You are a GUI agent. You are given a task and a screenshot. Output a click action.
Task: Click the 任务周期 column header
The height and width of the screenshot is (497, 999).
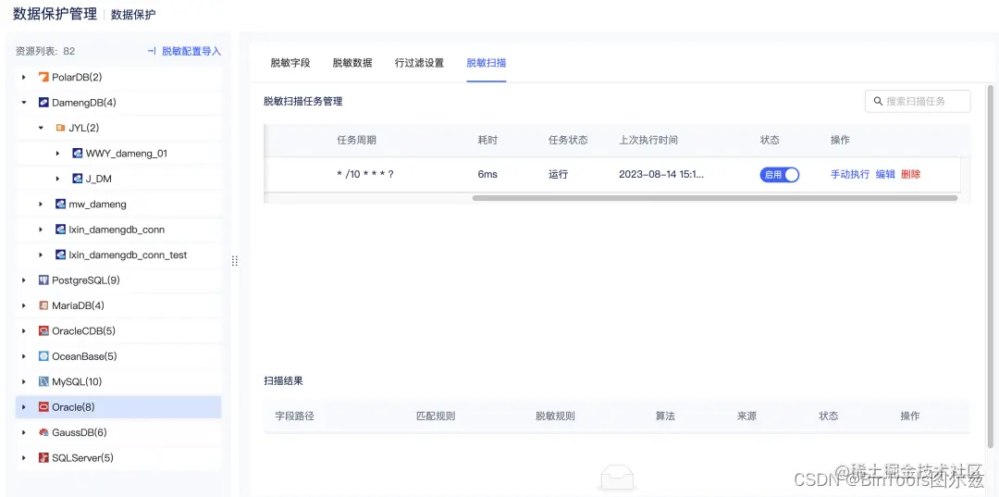coord(357,141)
